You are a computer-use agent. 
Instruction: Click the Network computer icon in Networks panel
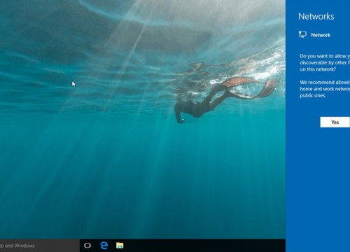(x=302, y=34)
